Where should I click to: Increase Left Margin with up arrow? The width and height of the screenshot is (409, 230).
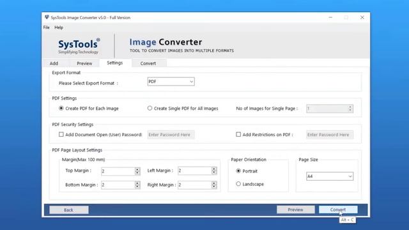(214, 169)
